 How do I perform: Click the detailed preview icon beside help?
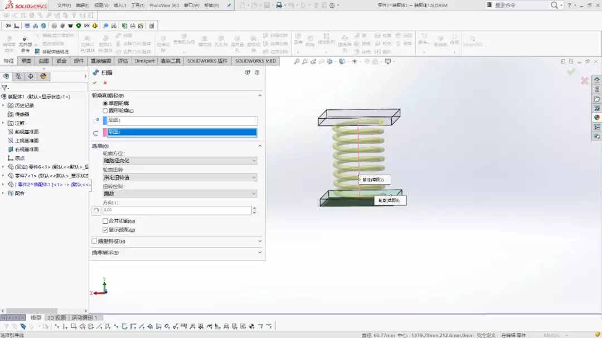(247, 72)
